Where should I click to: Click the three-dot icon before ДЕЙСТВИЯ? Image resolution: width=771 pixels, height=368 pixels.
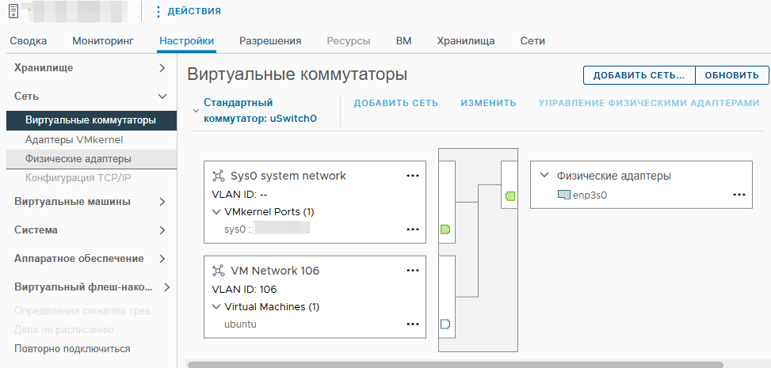tap(158, 11)
